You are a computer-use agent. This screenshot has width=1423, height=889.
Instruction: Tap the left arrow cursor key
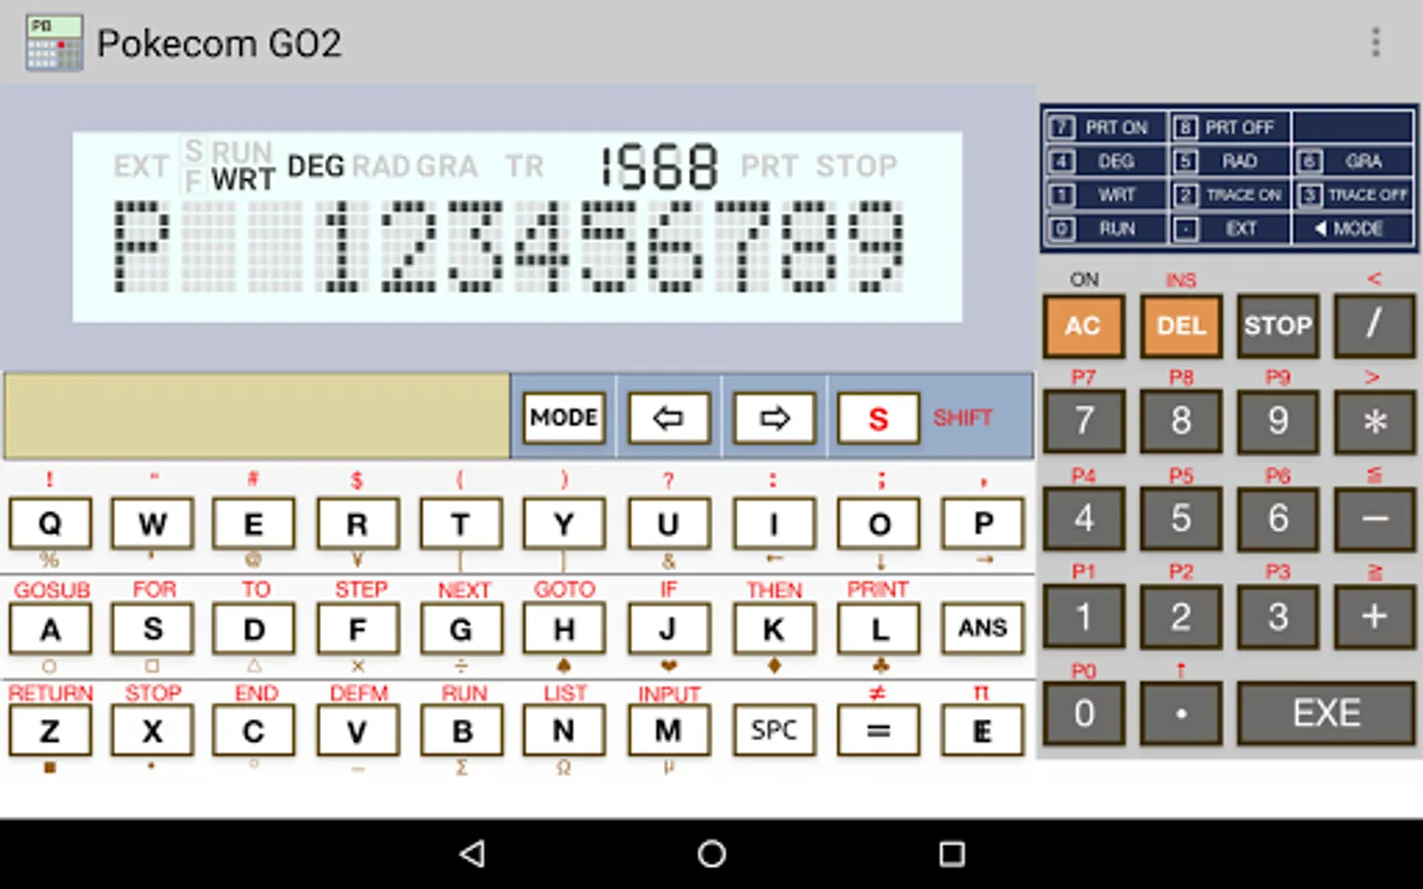coord(669,418)
